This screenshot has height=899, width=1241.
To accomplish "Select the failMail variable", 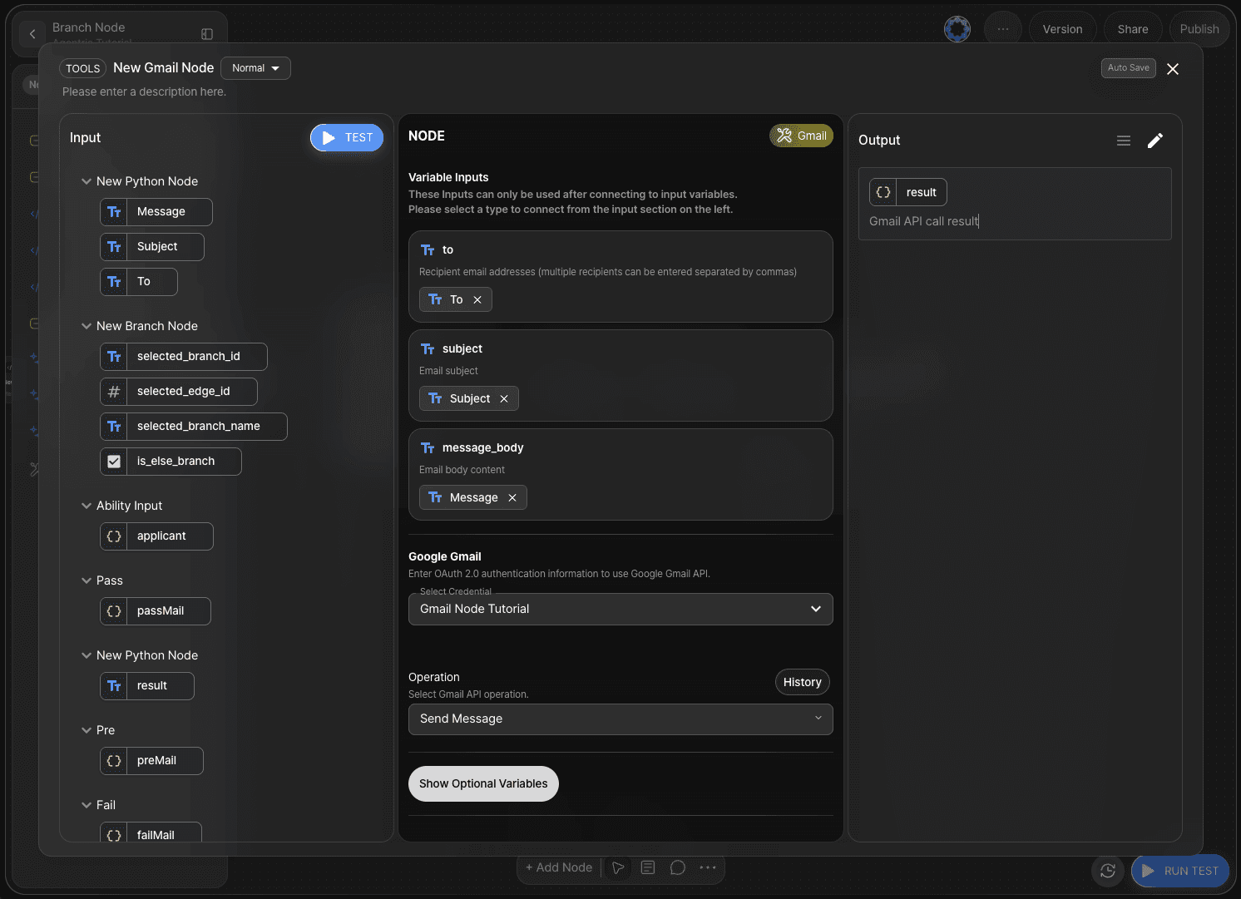I will click(151, 832).
